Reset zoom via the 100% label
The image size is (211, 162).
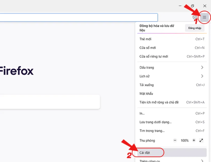pos(185,140)
